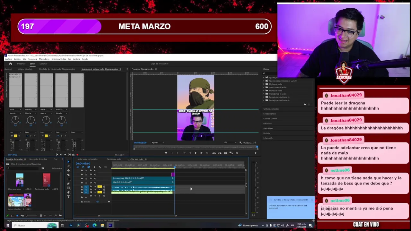The image size is (411, 231).
Task: Toggle Mute on second mixer channel
Action: (27, 136)
